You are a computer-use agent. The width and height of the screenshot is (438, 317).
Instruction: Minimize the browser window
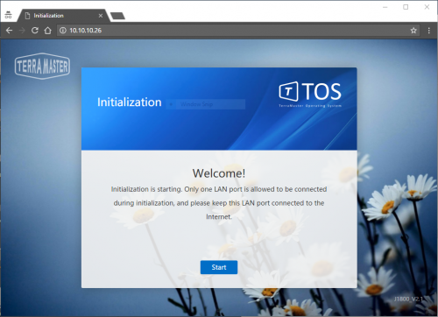(385, 7)
